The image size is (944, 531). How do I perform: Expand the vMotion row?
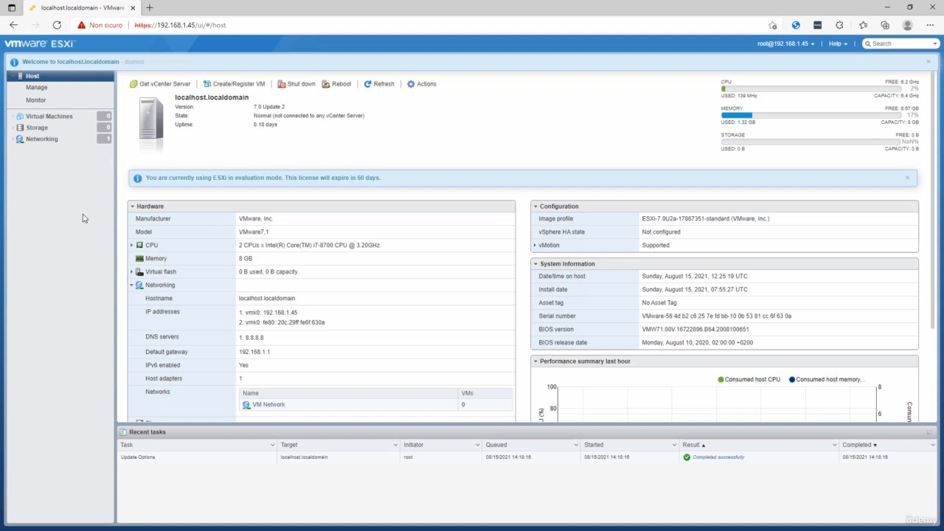pyautogui.click(x=535, y=245)
